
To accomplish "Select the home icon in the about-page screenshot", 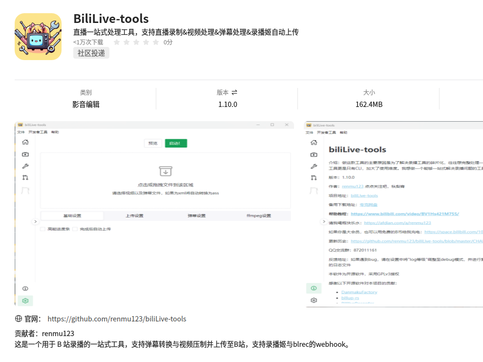I will coord(314,142).
